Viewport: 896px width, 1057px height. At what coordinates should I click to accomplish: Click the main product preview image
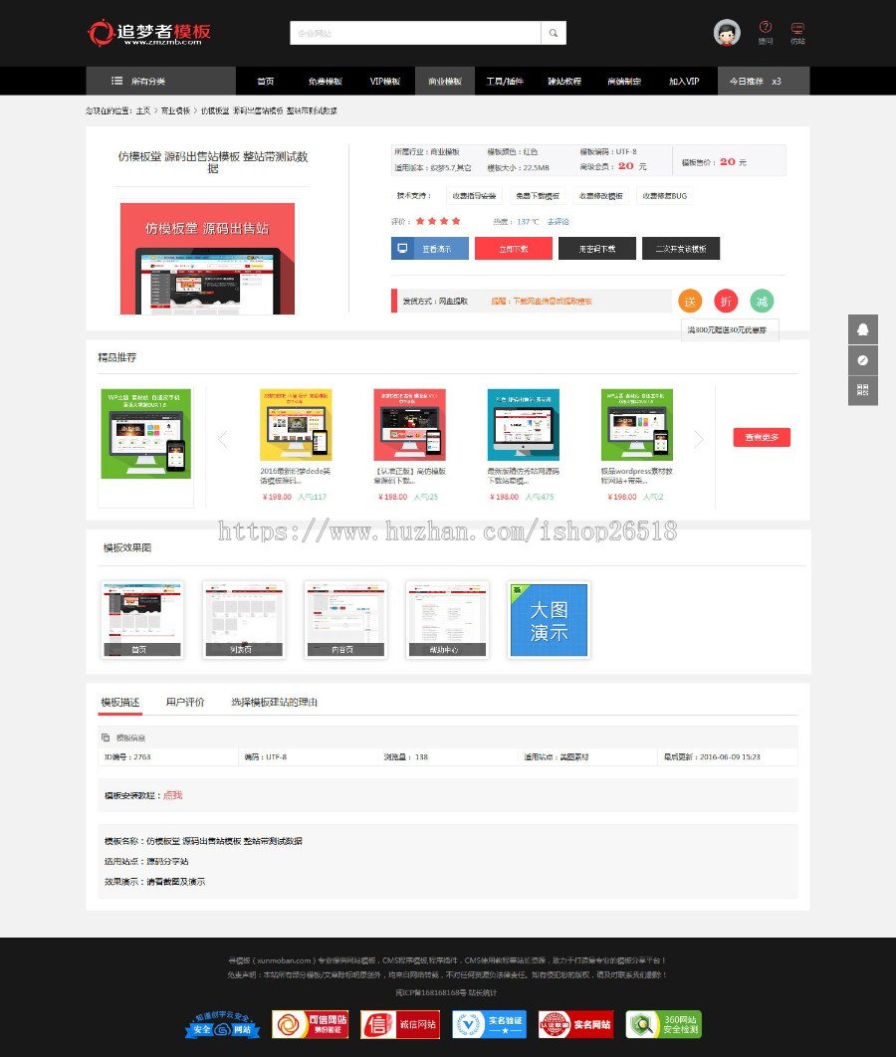(208, 258)
